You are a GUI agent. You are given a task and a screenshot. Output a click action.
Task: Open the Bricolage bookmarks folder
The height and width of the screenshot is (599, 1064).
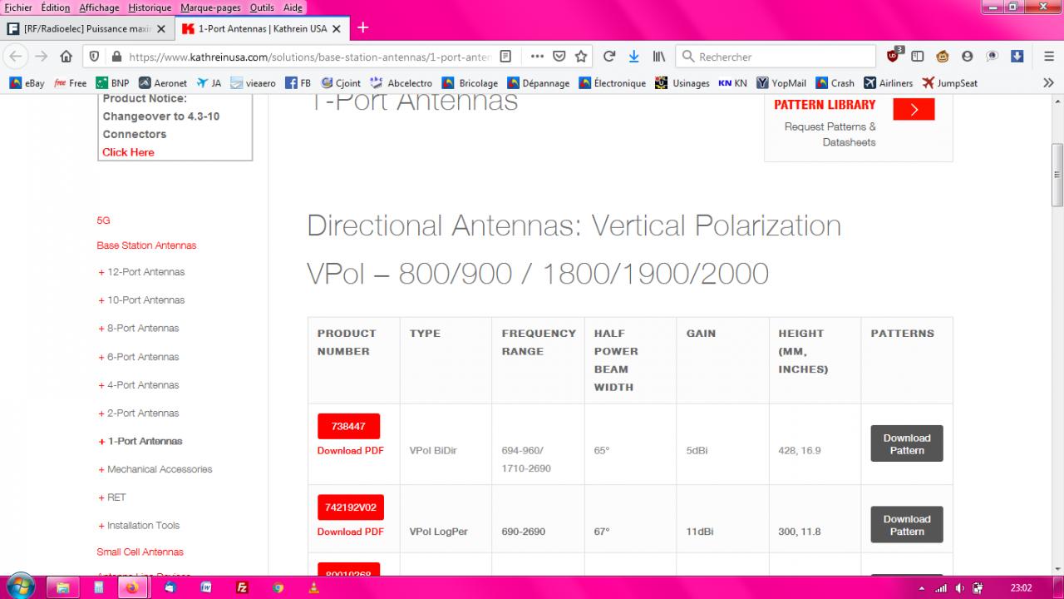(x=470, y=83)
